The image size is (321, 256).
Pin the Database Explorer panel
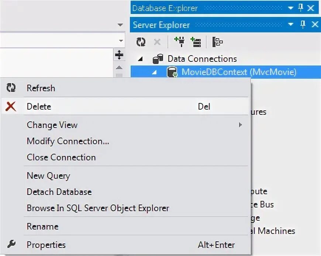coord(301,8)
